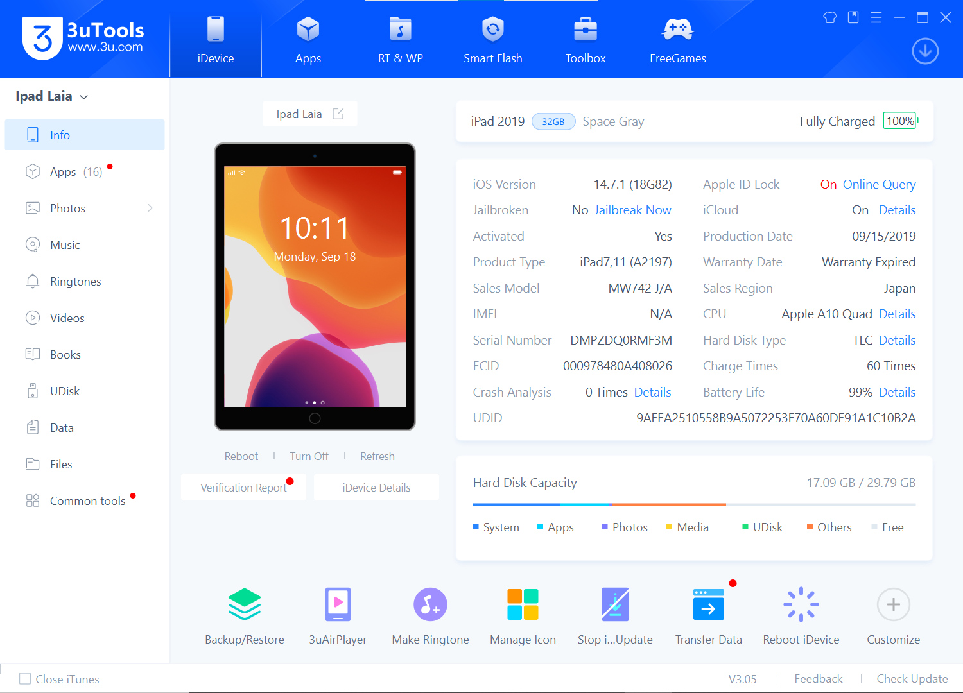Click Feedback in the status bar

[818, 679]
